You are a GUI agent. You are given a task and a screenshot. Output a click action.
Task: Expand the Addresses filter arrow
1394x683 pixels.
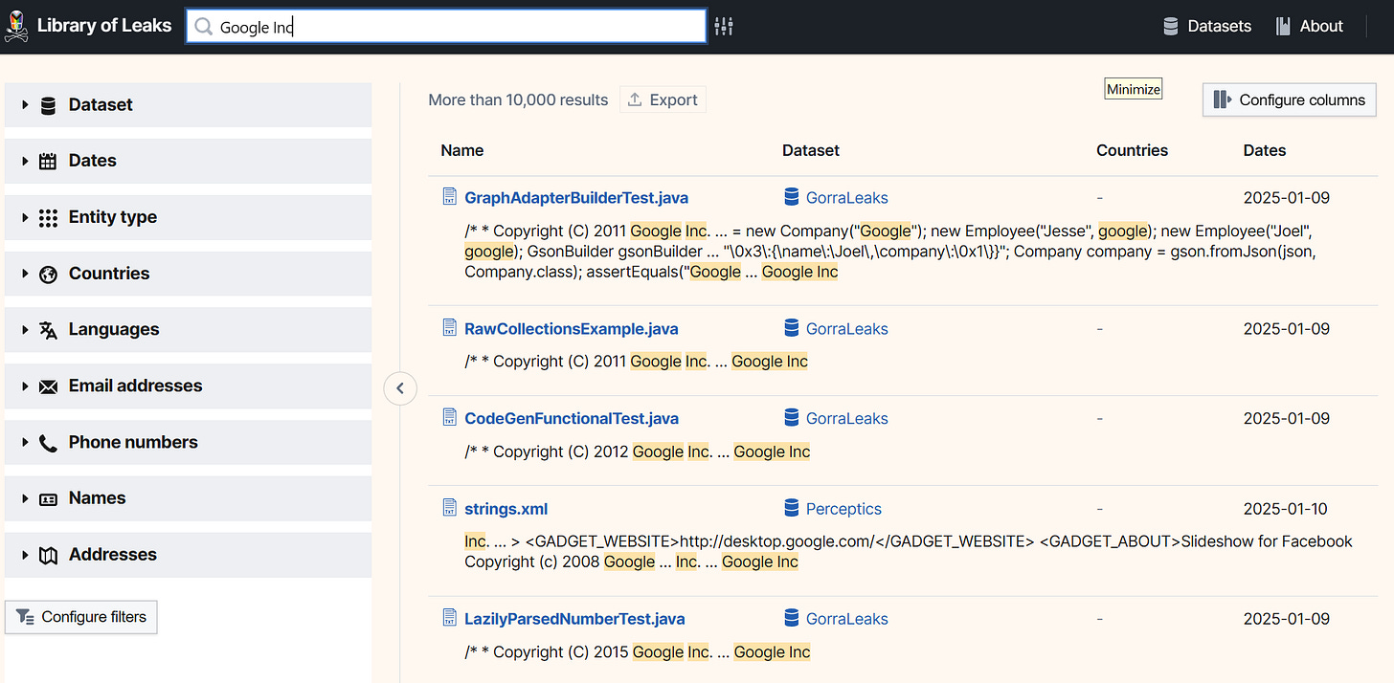click(25, 556)
